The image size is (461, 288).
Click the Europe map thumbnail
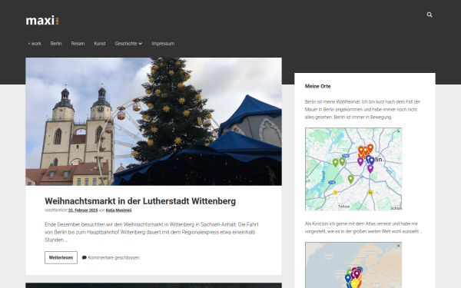point(353,265)
